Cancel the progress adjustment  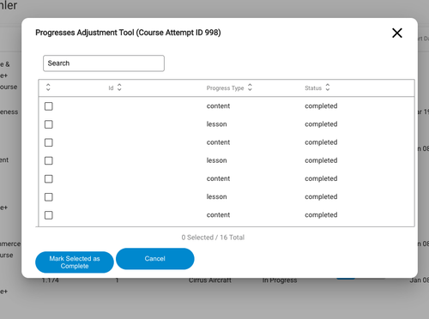[155, 259]
